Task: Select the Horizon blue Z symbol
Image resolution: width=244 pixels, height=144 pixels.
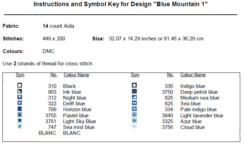Action: tap(20, 109)
